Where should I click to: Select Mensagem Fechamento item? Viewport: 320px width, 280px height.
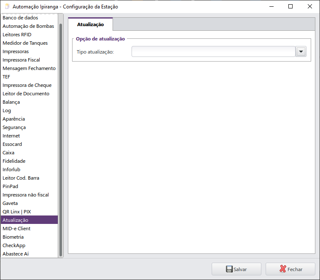click(x=30, y=68)
